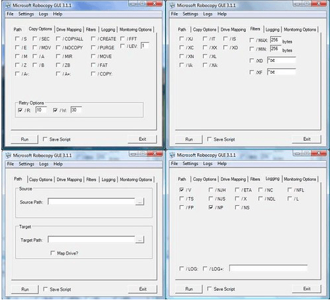The image size is (330, 300).
Task: Click Exit in the Filters-tab window
Action: click(306, 139)
